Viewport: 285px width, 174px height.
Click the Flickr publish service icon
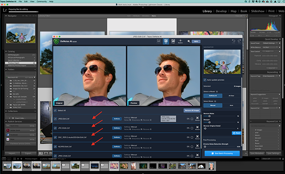[x=8, y=139]
